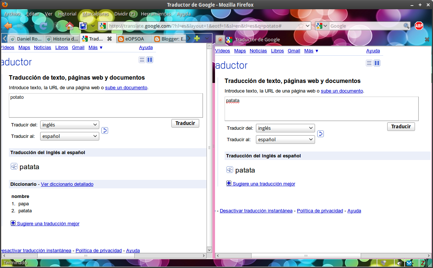
Task: Go back with the orange arrow
Action: point(8,26)
